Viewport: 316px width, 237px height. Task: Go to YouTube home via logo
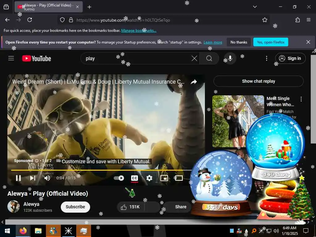[x=36, y=58]
